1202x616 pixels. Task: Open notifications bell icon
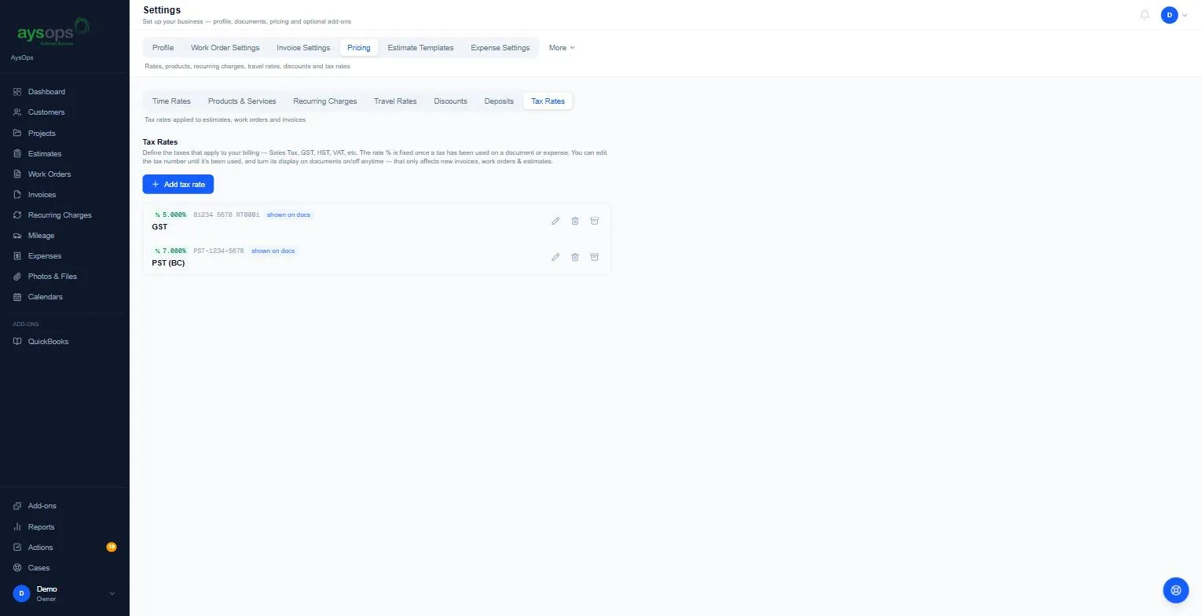(x=1145, y=15)
